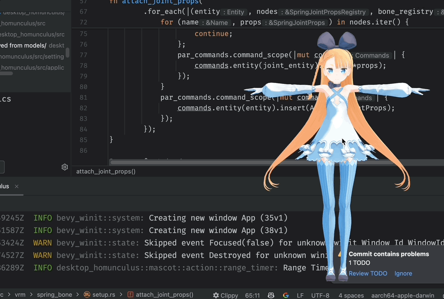Image resolution: width=444 pixels, height=299 pixels.
Task: Click the 'homunculus/src/setting' row in left panel
Action: [32, 56]
